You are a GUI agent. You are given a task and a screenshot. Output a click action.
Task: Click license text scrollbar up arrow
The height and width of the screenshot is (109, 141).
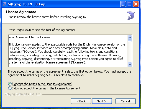pos(130,37)
